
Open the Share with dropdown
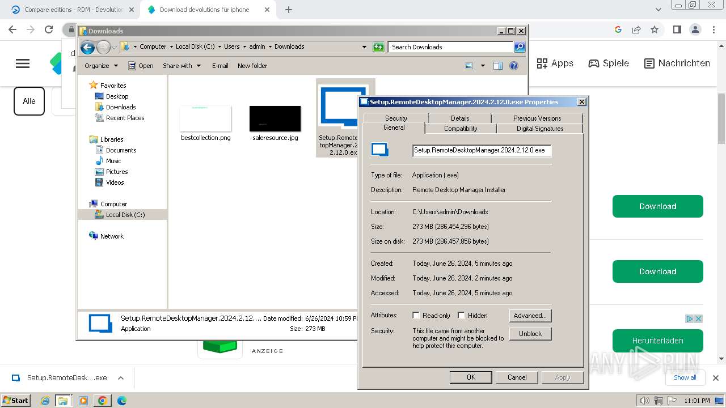181,66
